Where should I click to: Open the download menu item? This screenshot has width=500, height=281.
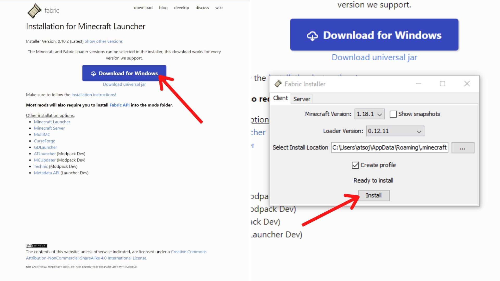[143, 8]
